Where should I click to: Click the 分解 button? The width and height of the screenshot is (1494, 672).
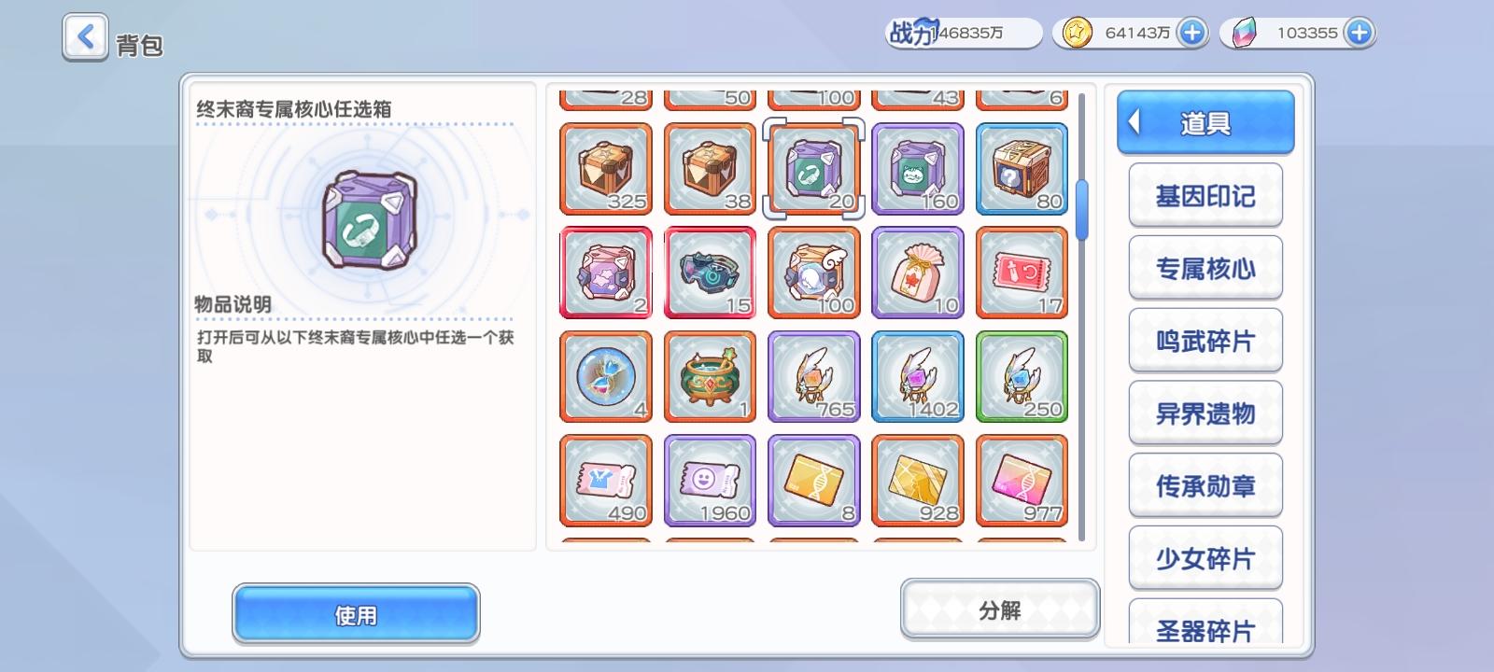coord(1000,609)
